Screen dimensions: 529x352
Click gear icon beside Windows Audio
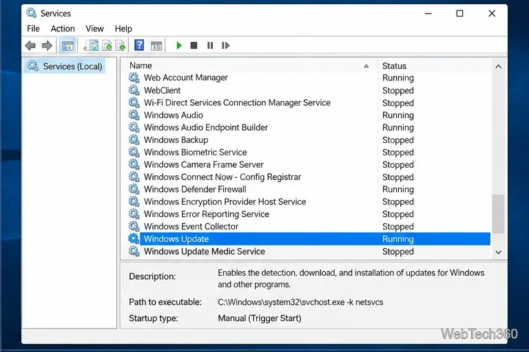134,115
